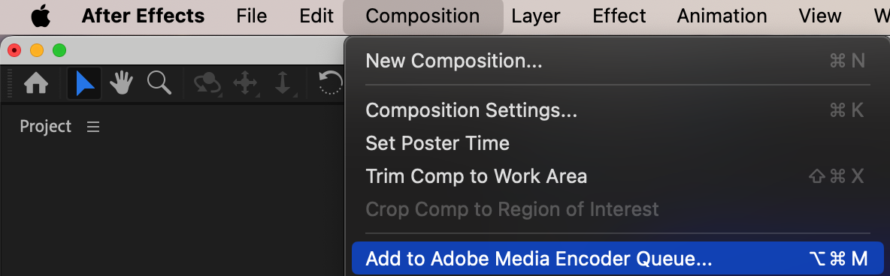Open the Animation menu
The image size is (890, 276).
(x=722, y=16)
